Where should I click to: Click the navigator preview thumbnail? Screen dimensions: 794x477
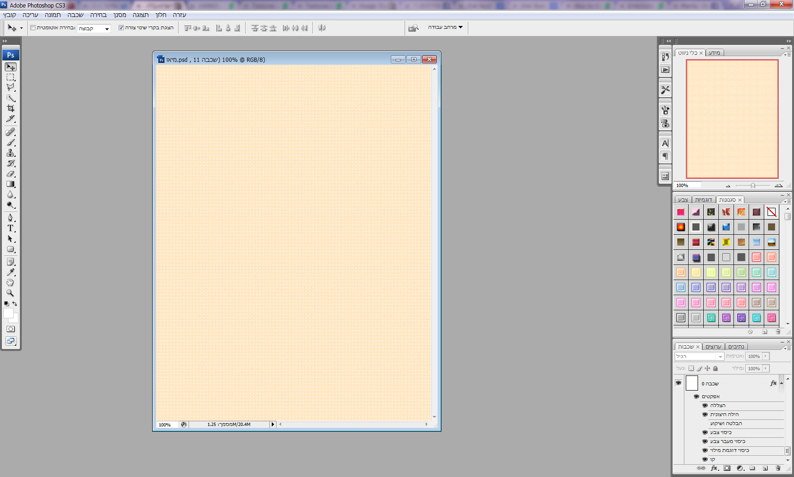732,119
